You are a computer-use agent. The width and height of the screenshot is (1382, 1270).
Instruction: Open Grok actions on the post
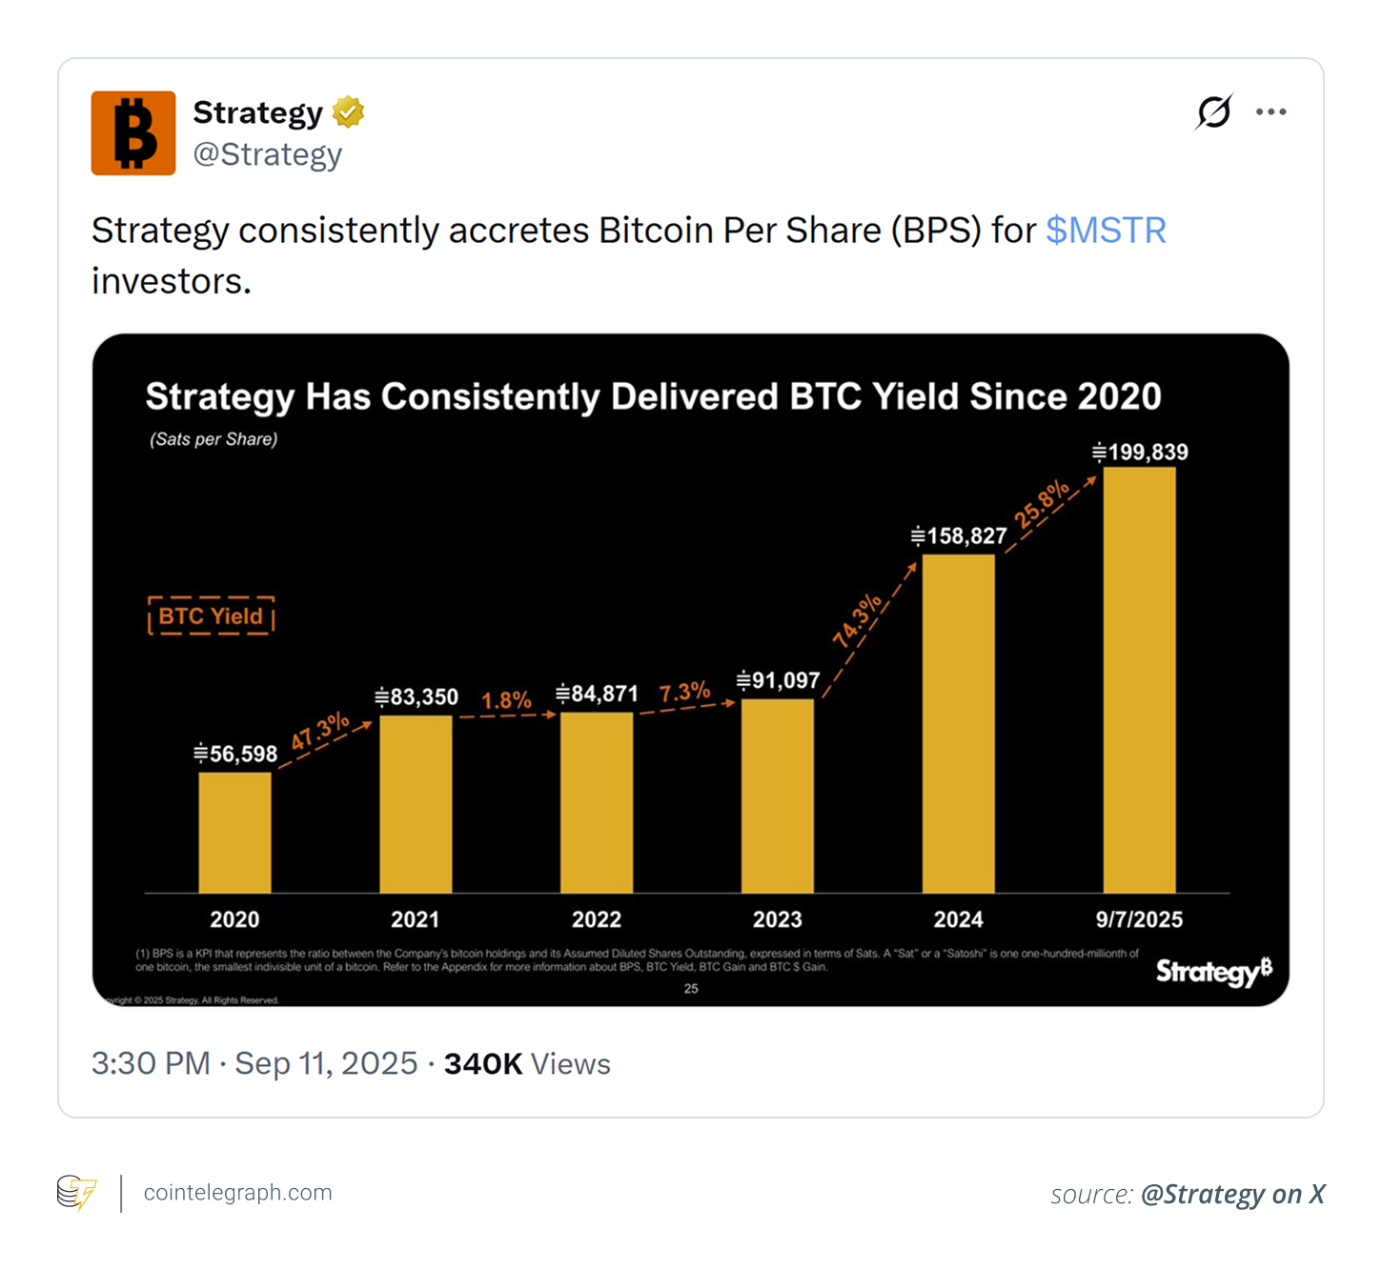(x=1212, y=111)
